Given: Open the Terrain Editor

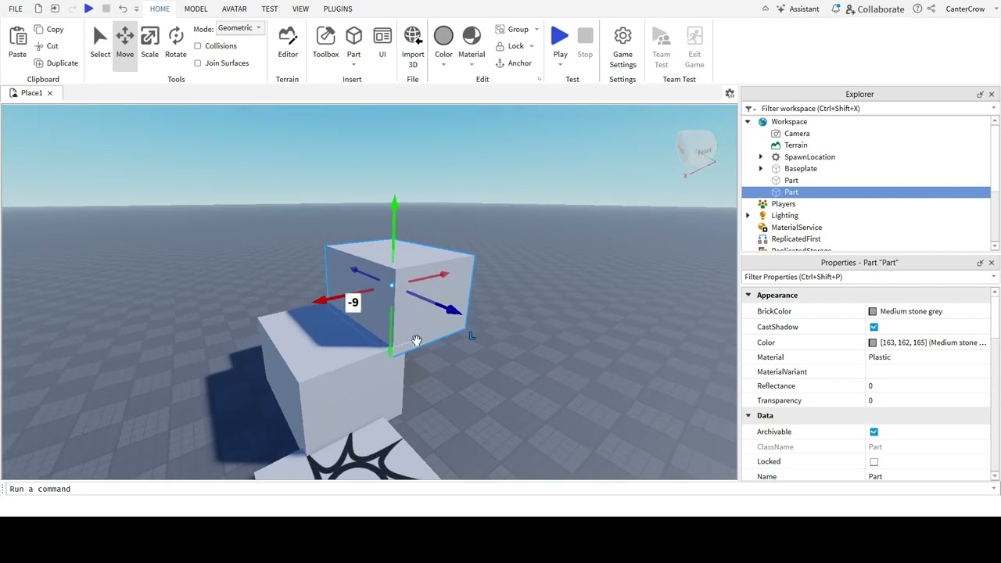Looking at the screenshot, I should pyautogui.click(x=287, y=42).
